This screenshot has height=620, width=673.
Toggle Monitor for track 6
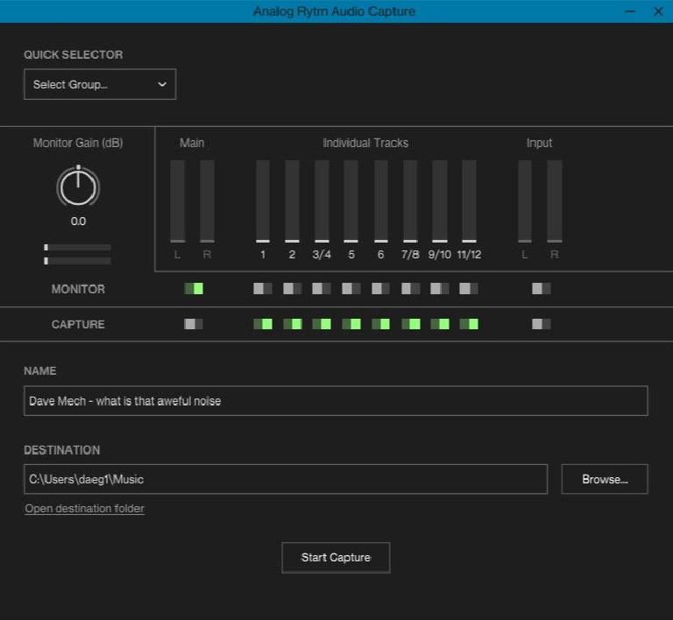(380, 289)
